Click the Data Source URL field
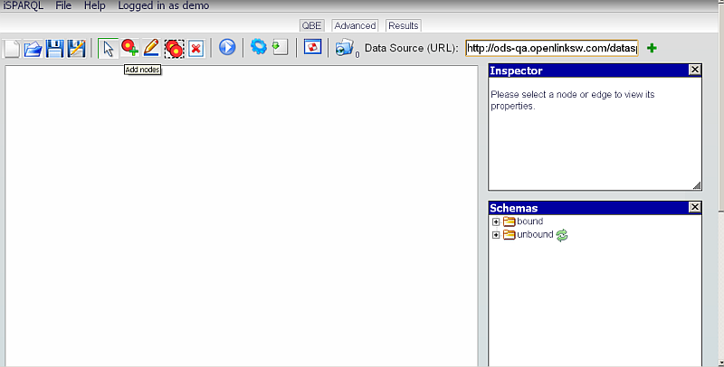Screen dimensions: 724x367 [x=552, y=48]
